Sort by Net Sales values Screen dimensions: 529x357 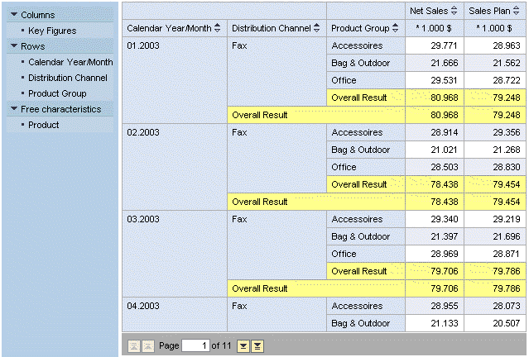point(454,11)
